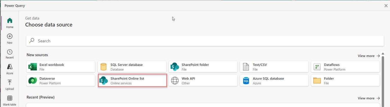
Task: Click the Dataverse green icon
Action: pyautogui.click(x=32, y=80)
